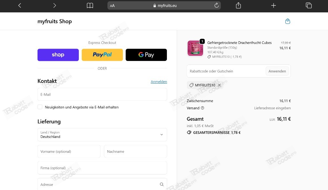The height and width of the screenshot is (190, 328).
Task: Click the inkl. 1,05 € MwSt text
Action: click(x=200, y=126)
